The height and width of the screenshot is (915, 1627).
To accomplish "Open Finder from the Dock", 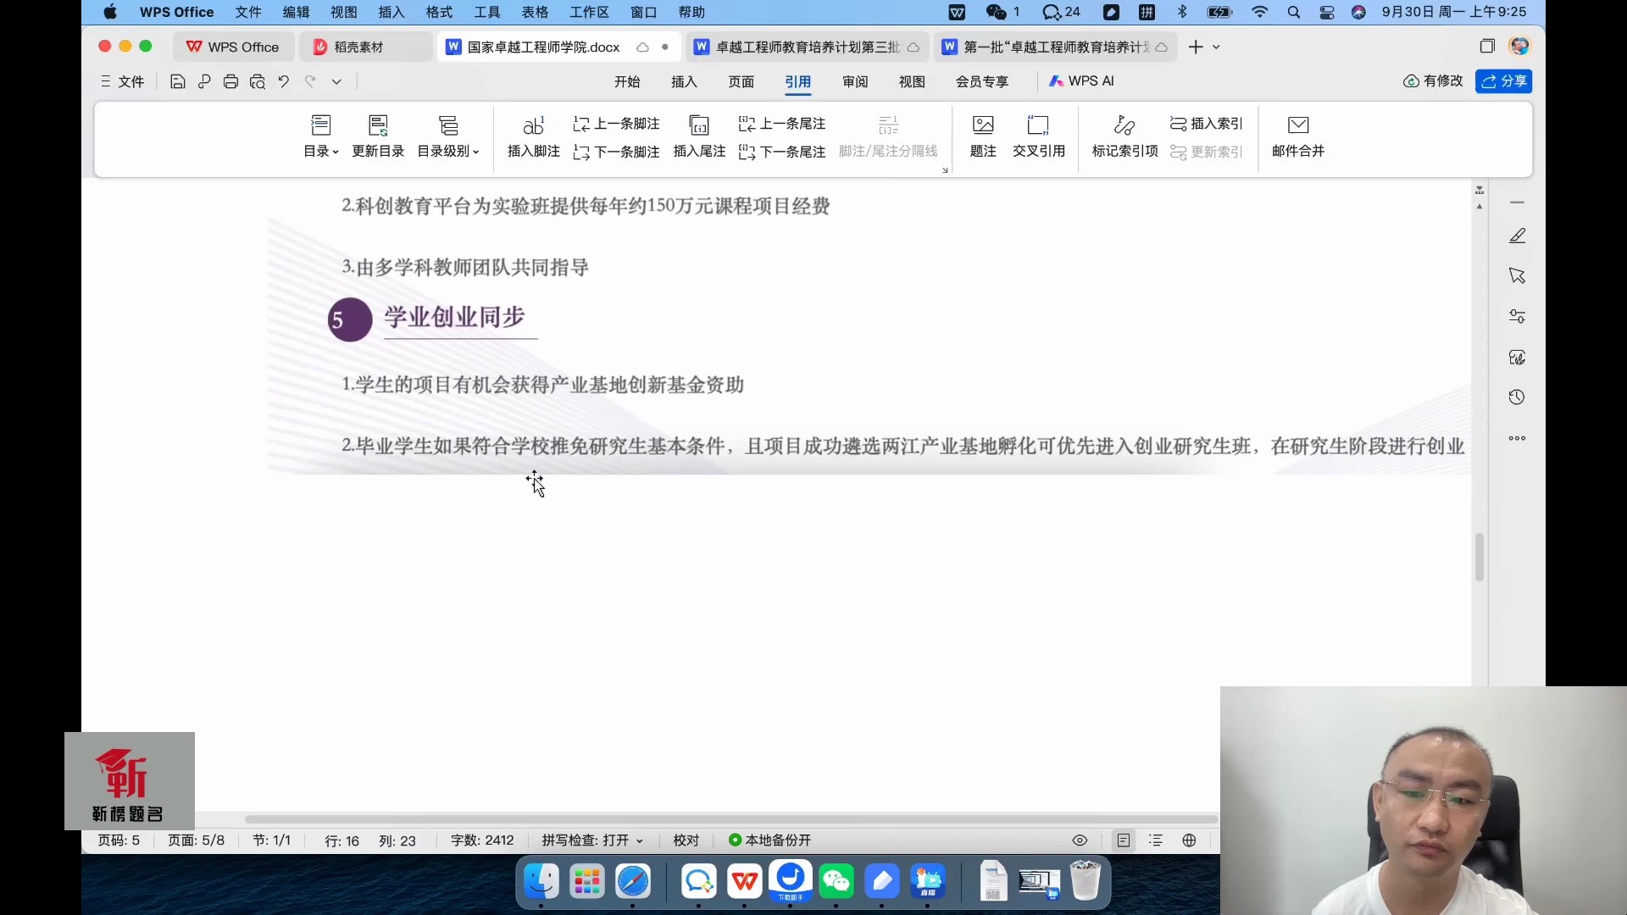I will point(541,881).
